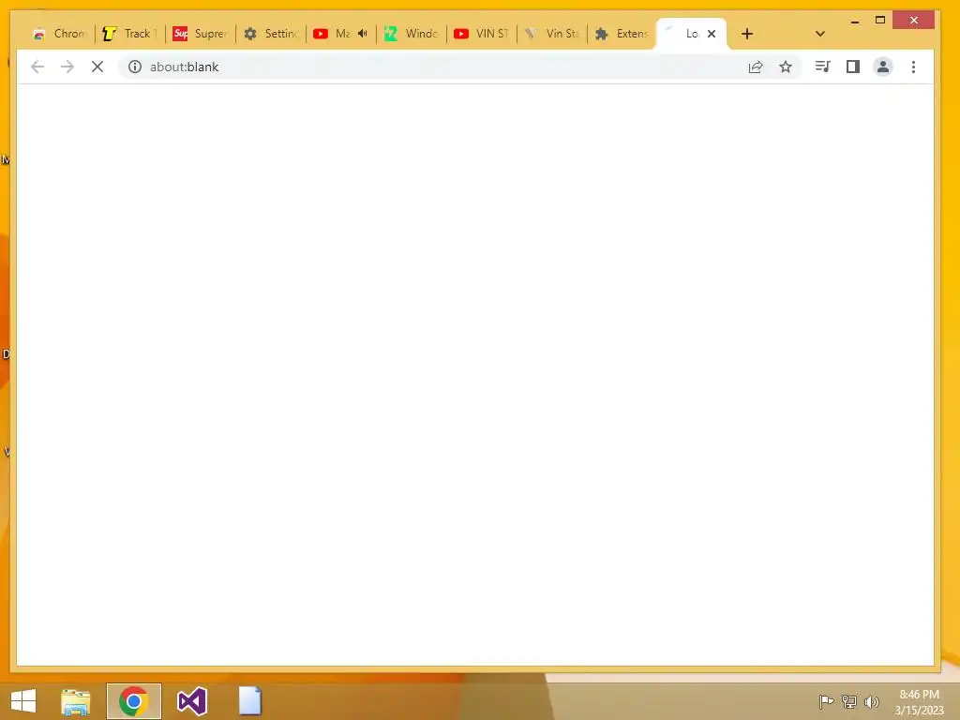Screen dimensions: 960x720
Task: Open a new tab with plus button
Action: [x=747, y=34]
